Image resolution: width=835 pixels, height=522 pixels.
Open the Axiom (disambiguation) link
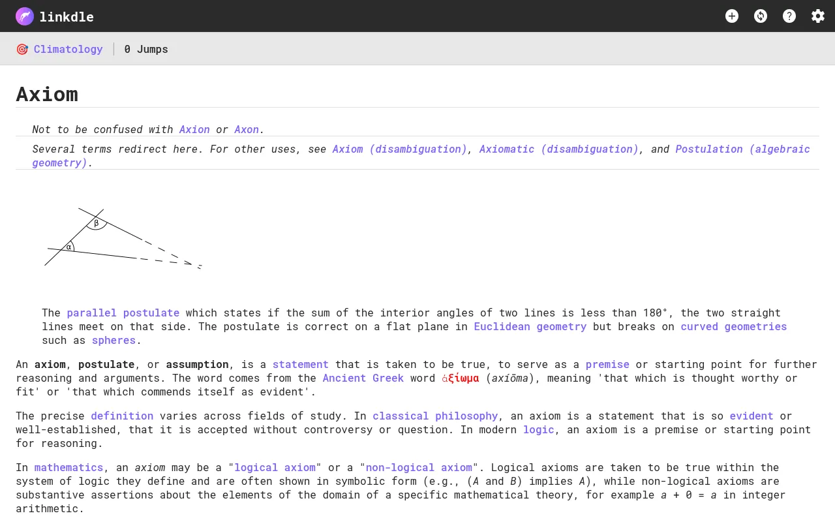click(x=400, y=149)
